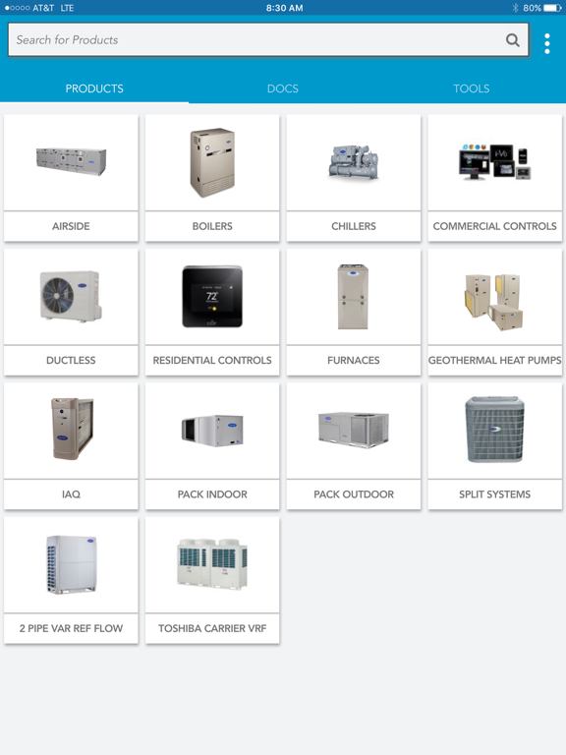Select the AIRSIDE category label
Image resolution: width=566 pixels, height=755 pixels.
coord(71,226)
